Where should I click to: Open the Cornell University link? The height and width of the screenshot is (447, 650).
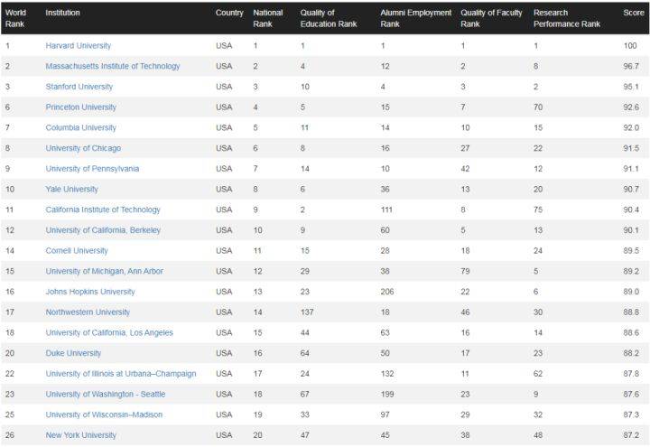77,251
